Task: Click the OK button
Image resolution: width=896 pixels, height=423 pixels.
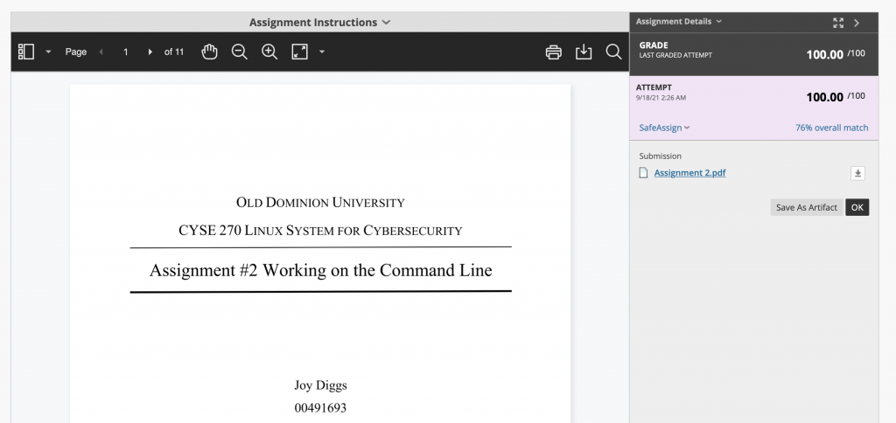Action: (857, 207)
